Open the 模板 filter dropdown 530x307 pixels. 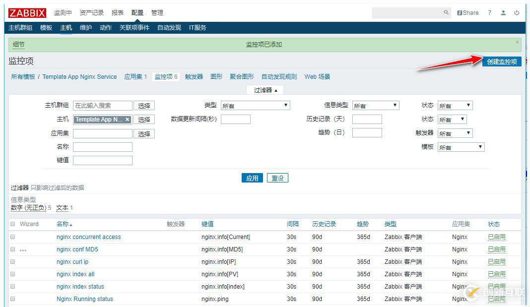tap(461, 147)
